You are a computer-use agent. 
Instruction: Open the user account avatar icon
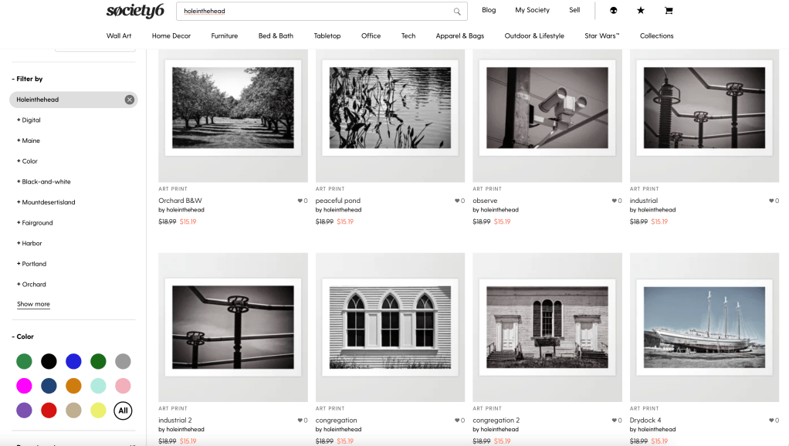point(614,11)
